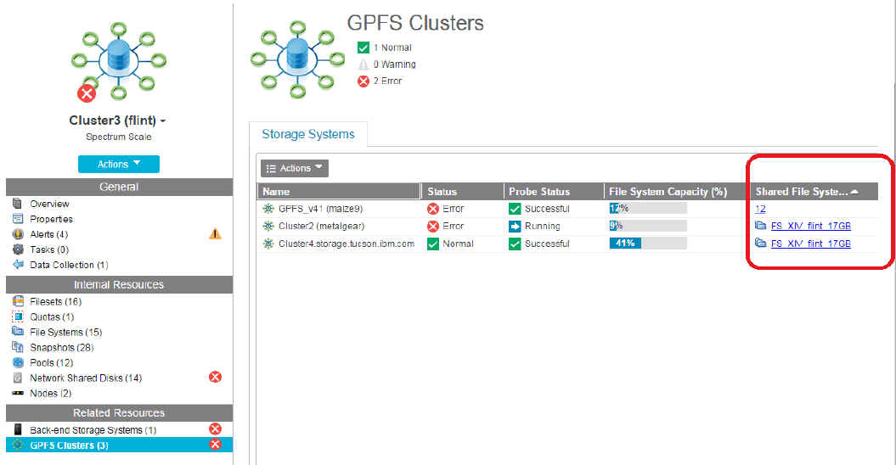Click the Running probe status icon for Cluster2
The width and height of the screenshot is (896, 465).
click(515, 227)
